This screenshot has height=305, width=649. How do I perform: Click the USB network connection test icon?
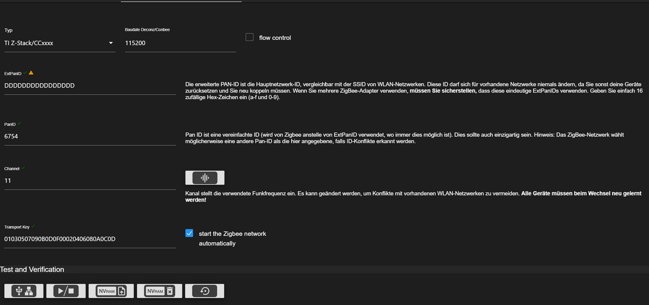pyautogui.click(x=24, y=291)
